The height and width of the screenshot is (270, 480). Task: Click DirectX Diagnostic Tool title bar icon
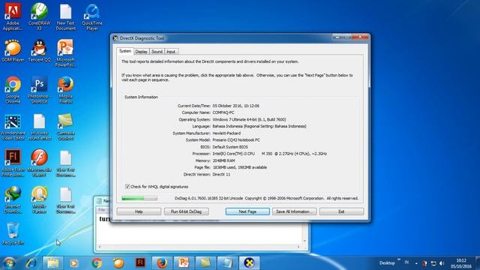pyautogui.click(x=115, y=38)
